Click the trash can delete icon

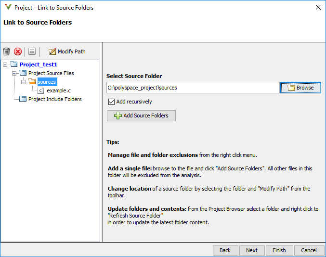pyautogui.click(x=7, y=51)
